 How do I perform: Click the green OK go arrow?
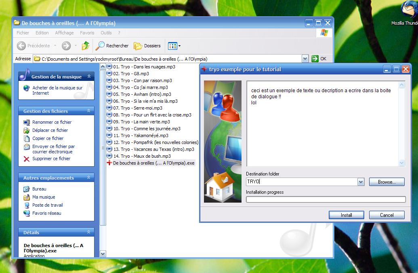click(x=315, y=59)
